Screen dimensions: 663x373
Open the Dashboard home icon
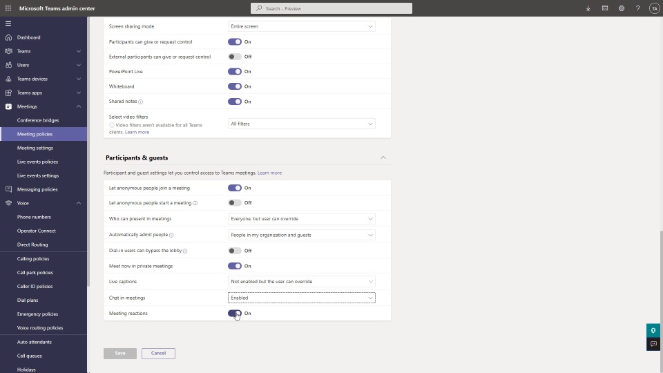coord(8,37)
